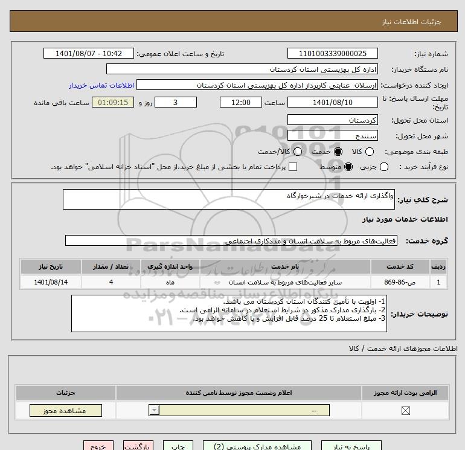Click the remaining time 01:09:15 field
Screen dimensions: 465x450
click(x=113, y=102)
